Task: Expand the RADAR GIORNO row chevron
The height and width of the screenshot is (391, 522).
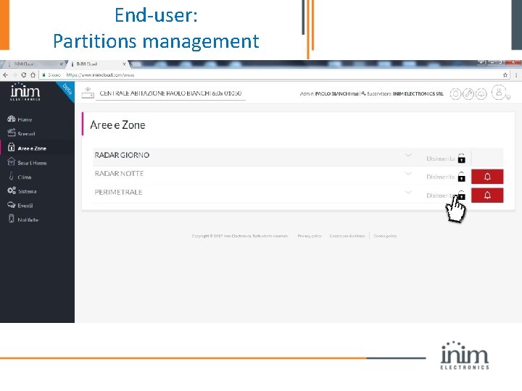Action: 408,155
